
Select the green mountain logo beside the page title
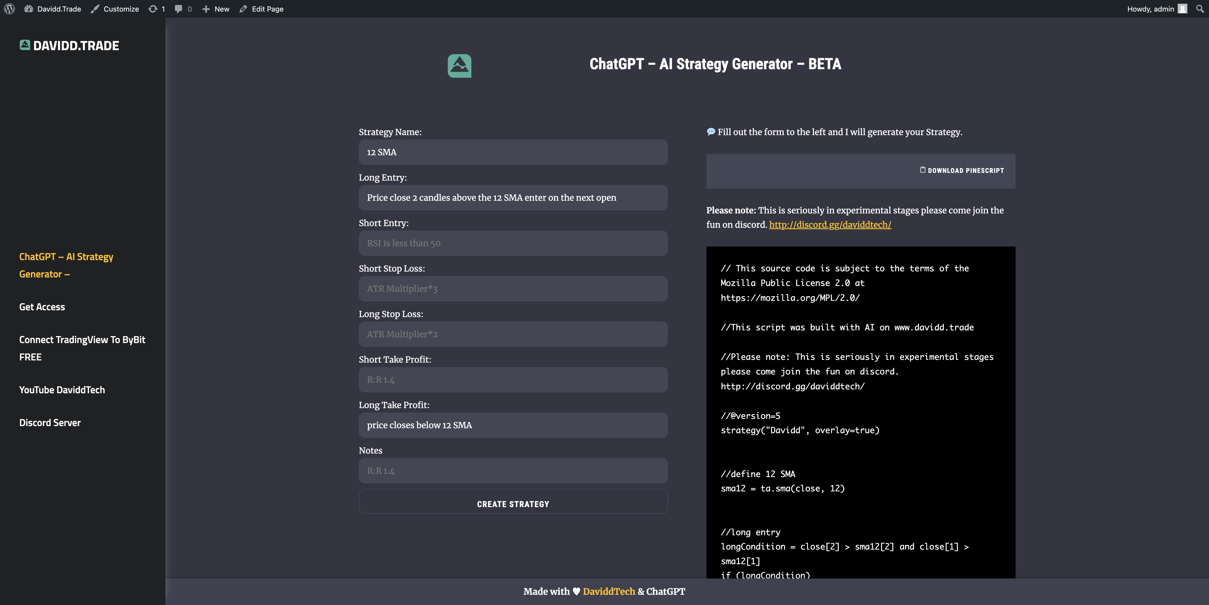click(x=460, y=66)
